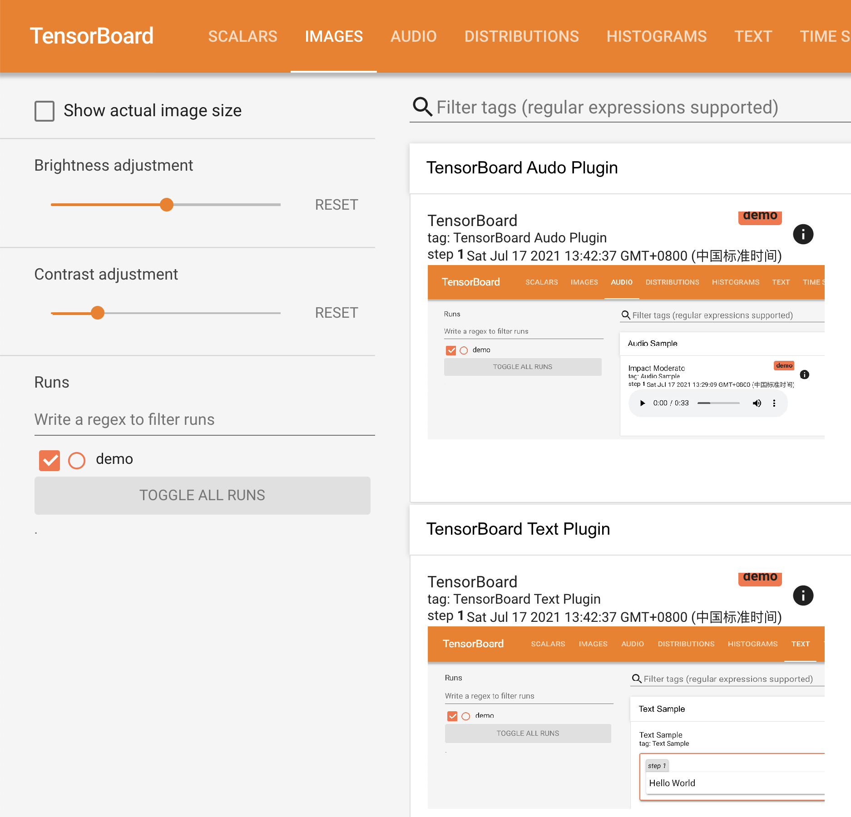Open the TIME SERIES tab at header edge
The image size is (851, 817).
point(825,36)
